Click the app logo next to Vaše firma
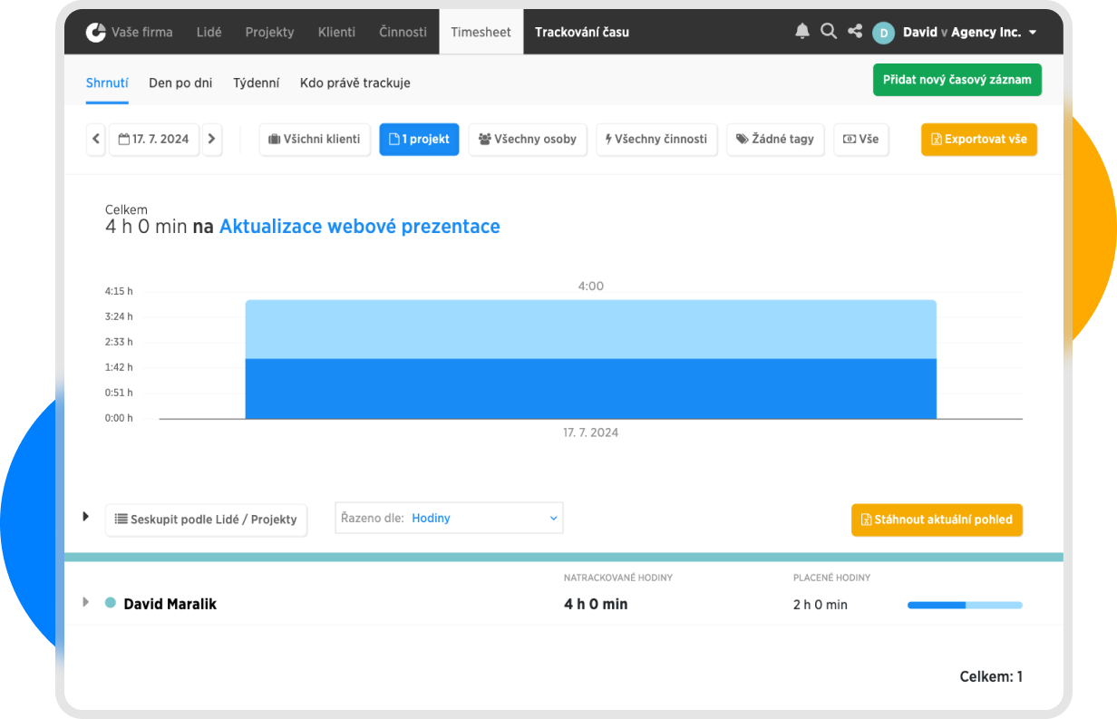The width and height of the screenshot is (1117, 719). pyautogui.click(x=96, y=33)
